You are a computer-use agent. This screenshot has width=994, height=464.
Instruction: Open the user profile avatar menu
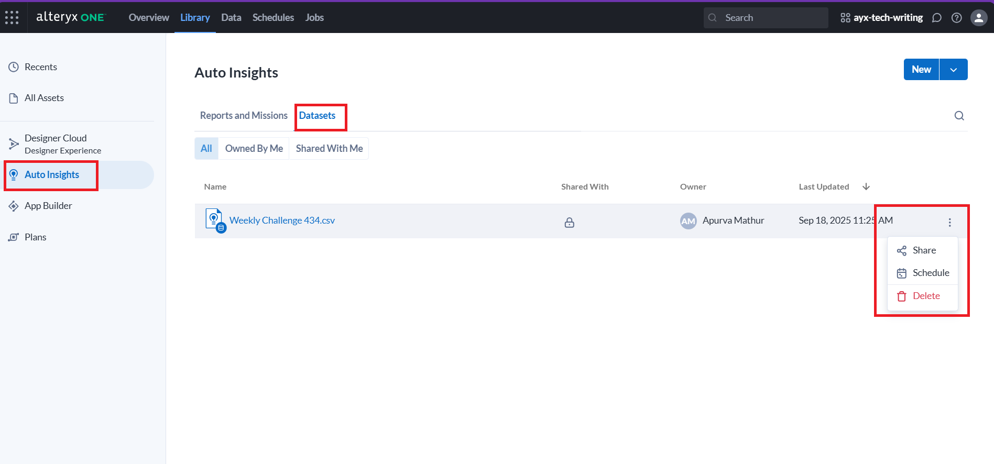(978, 18)
